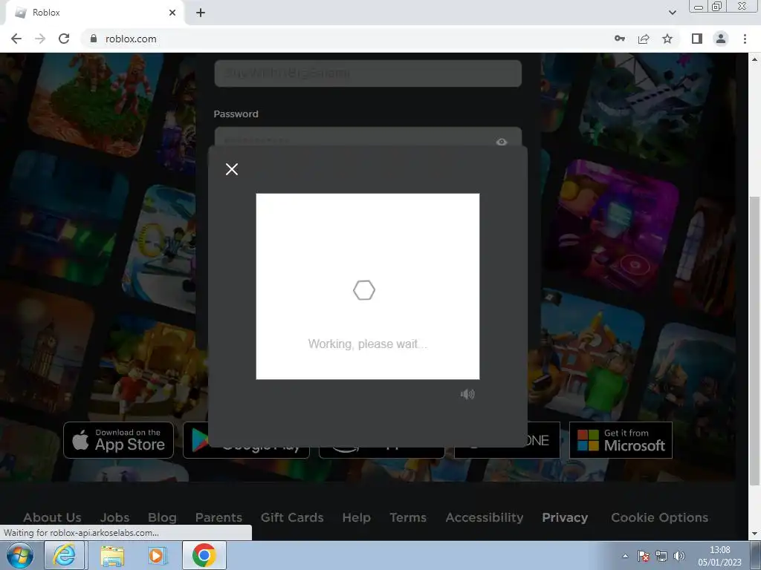Open the Chrome three-dot menu
761x570 pixels.
pyautogui.click(x=745, y=39)
